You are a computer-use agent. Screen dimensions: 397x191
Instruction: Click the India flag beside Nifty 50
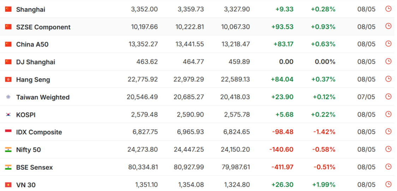tap(8, 150)
